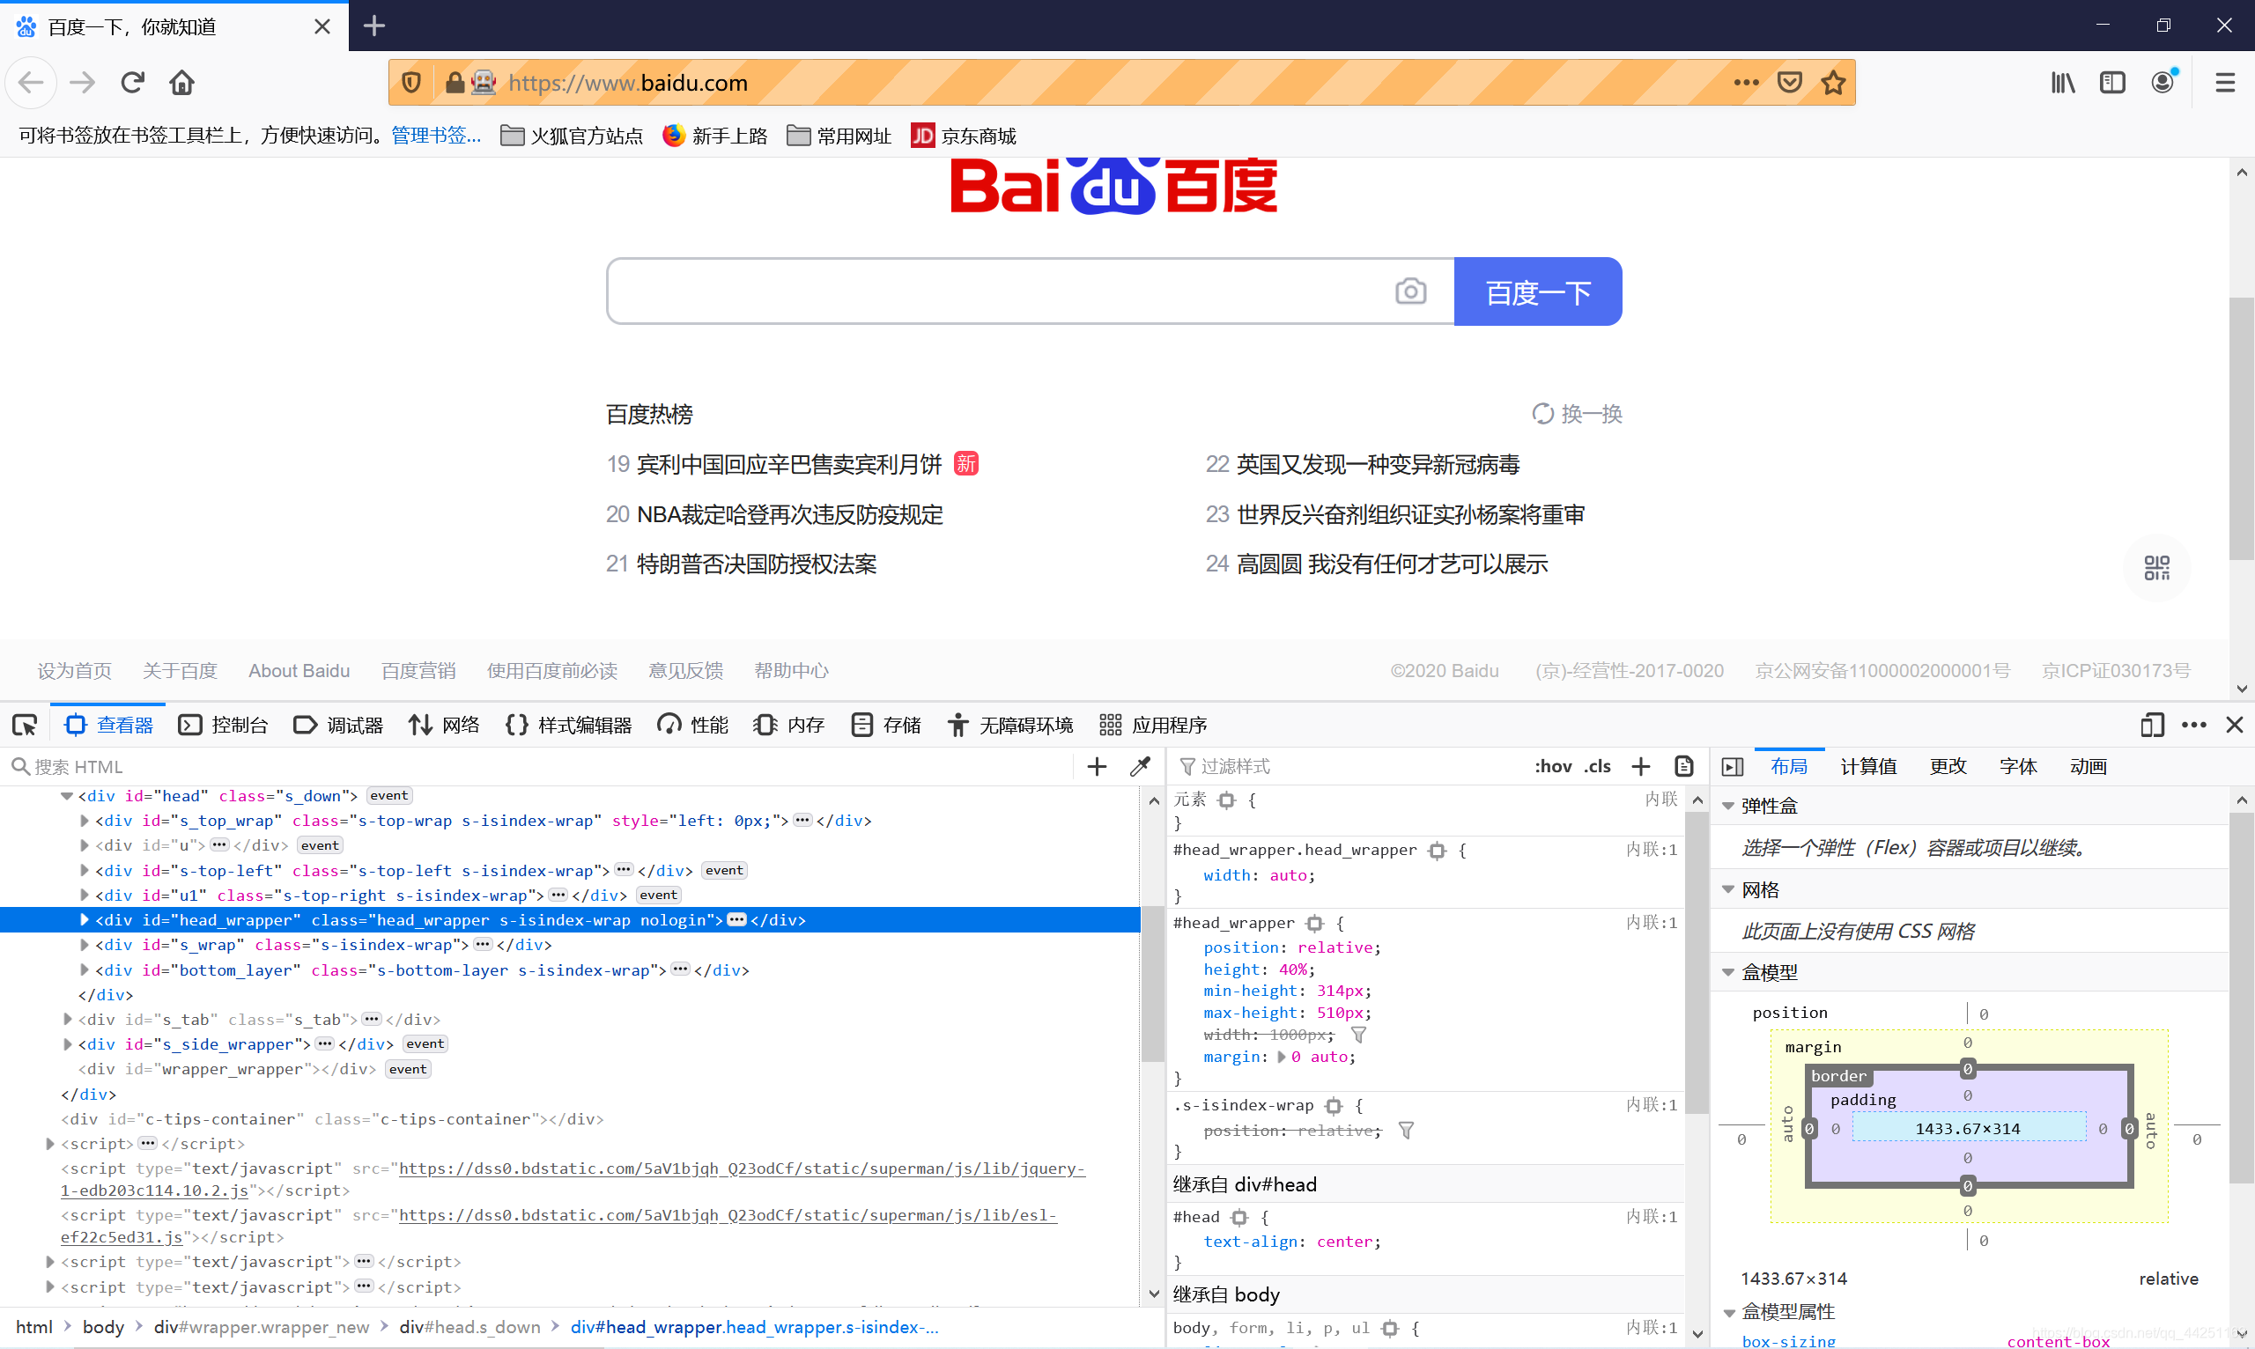
Task: Add a new node with plus icon in HTML pane
Action: (1097, 766)
